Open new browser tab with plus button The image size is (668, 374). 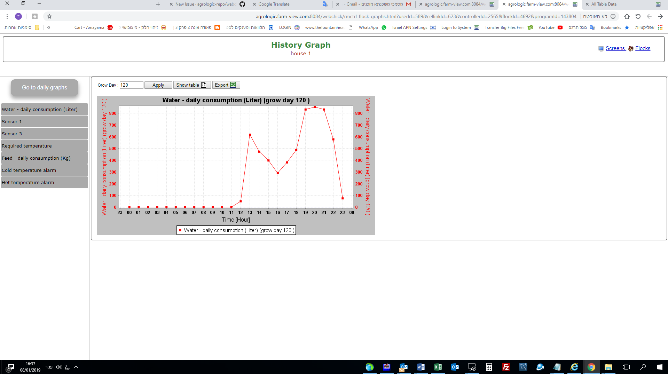tap(158, 4)
